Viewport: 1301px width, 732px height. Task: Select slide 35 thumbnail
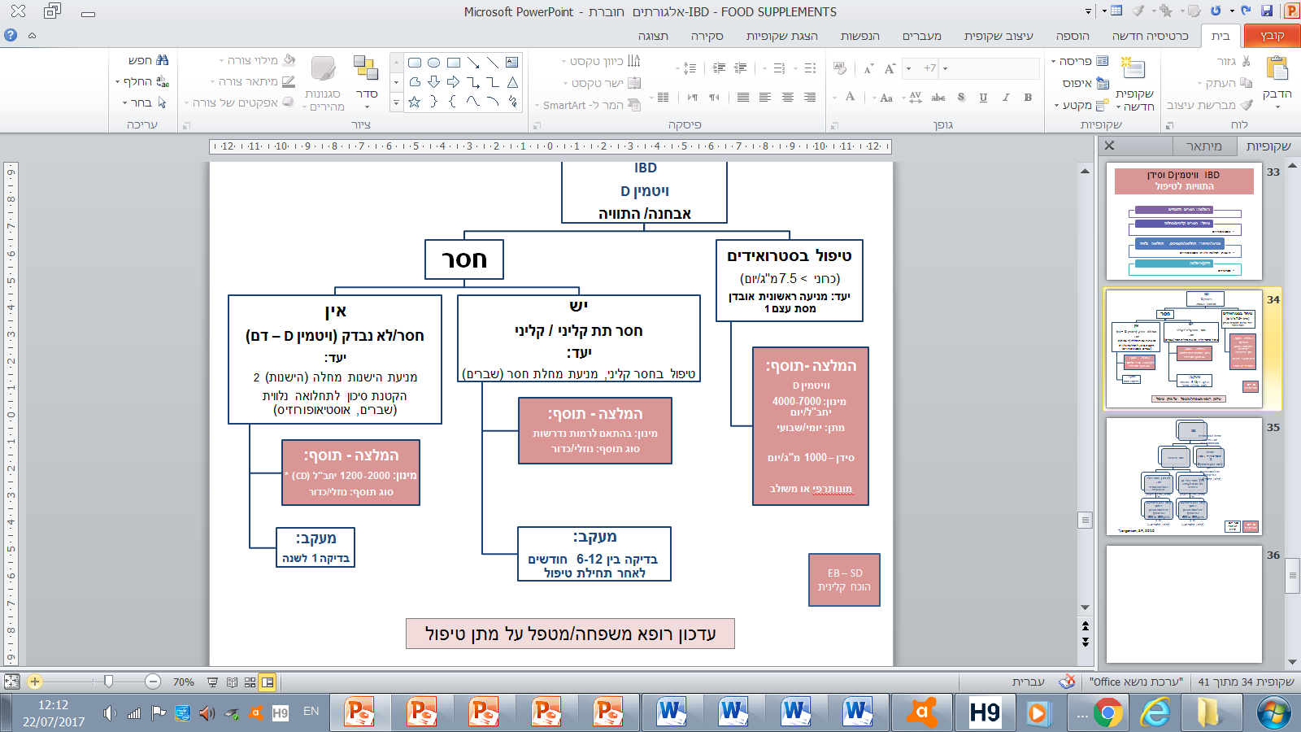1183,476
